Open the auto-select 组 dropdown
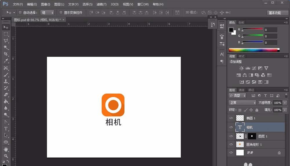 click(47, 13)
